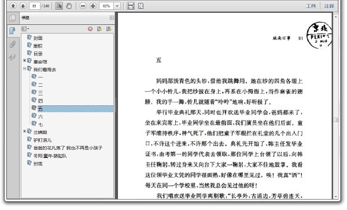This screenshot has width=347, height=210.
Task: Find the current bookmark
Action: point(109,29)
